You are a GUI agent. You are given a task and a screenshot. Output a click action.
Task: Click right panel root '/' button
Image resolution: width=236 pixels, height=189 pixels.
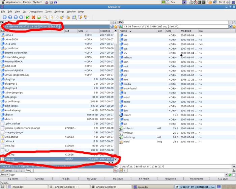click(x=234, y=22)
